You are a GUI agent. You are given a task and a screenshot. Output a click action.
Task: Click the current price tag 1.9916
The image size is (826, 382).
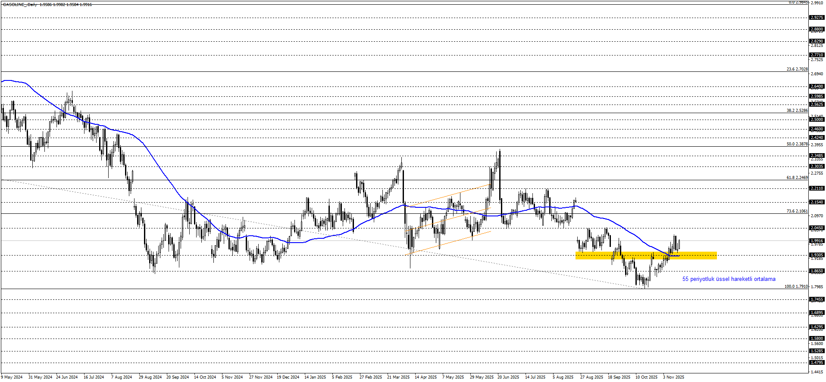click(817, 241)
